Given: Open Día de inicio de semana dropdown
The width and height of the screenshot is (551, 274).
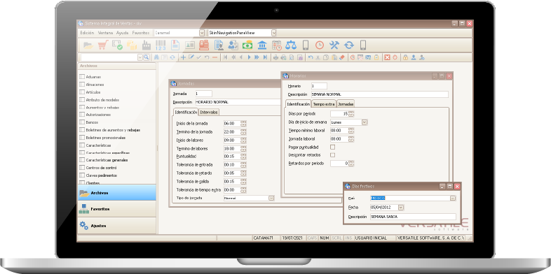Looking at the screenshot, I should tap(365, 122).
